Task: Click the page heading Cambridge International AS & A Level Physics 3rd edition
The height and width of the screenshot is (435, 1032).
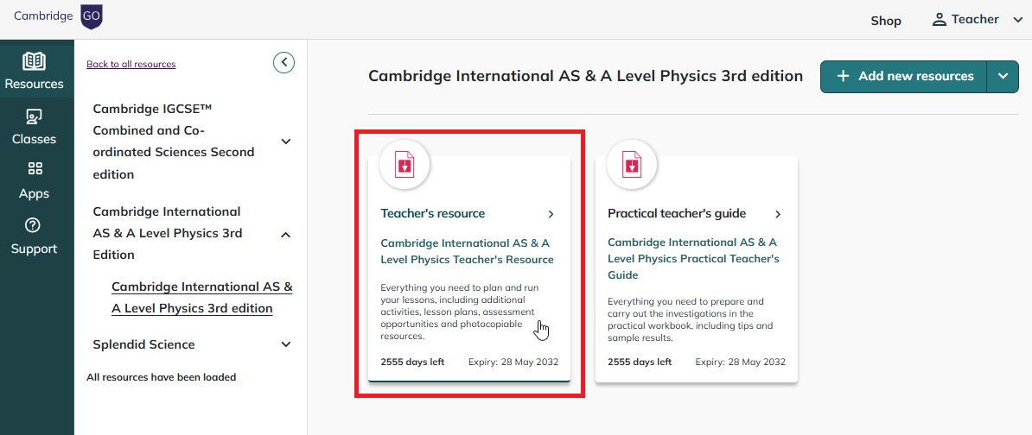Action: click(586, 76)
